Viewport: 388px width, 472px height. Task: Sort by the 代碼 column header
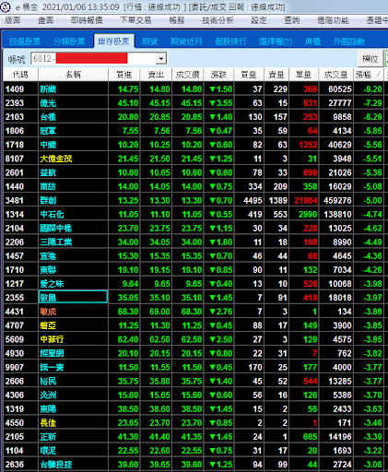pyautogui.click(x=20, y=75)
